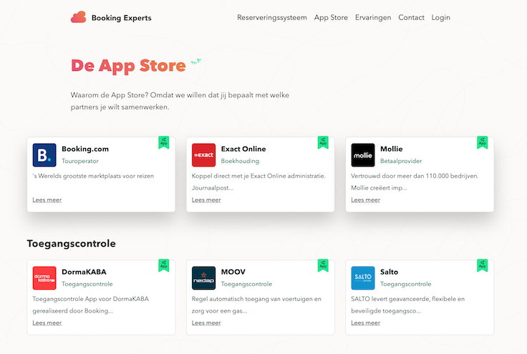This screenshot has width=527, height=354.
Task: Open the Contact page
Action: pos(412,17)
